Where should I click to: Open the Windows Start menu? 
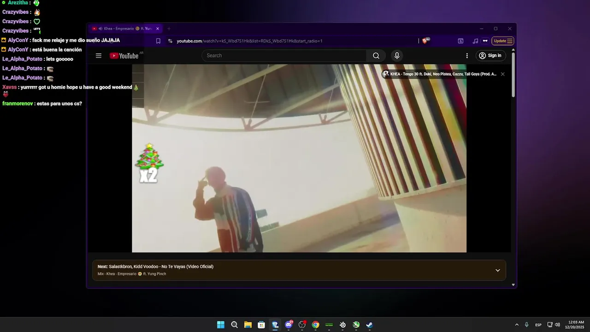(x=221, y=325)
